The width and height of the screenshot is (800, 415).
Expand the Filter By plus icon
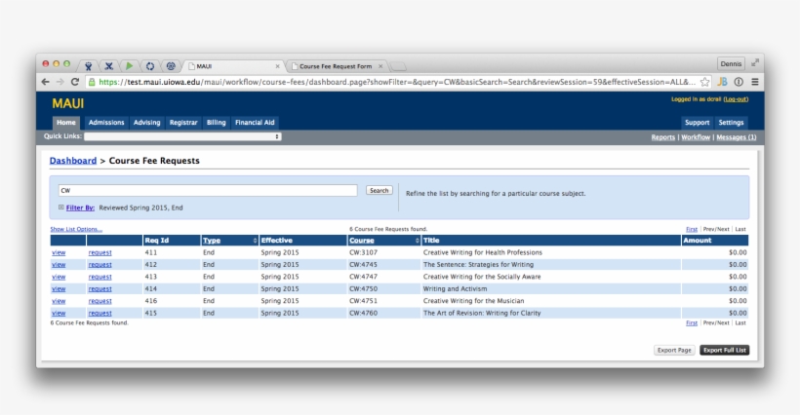[61, 207]
